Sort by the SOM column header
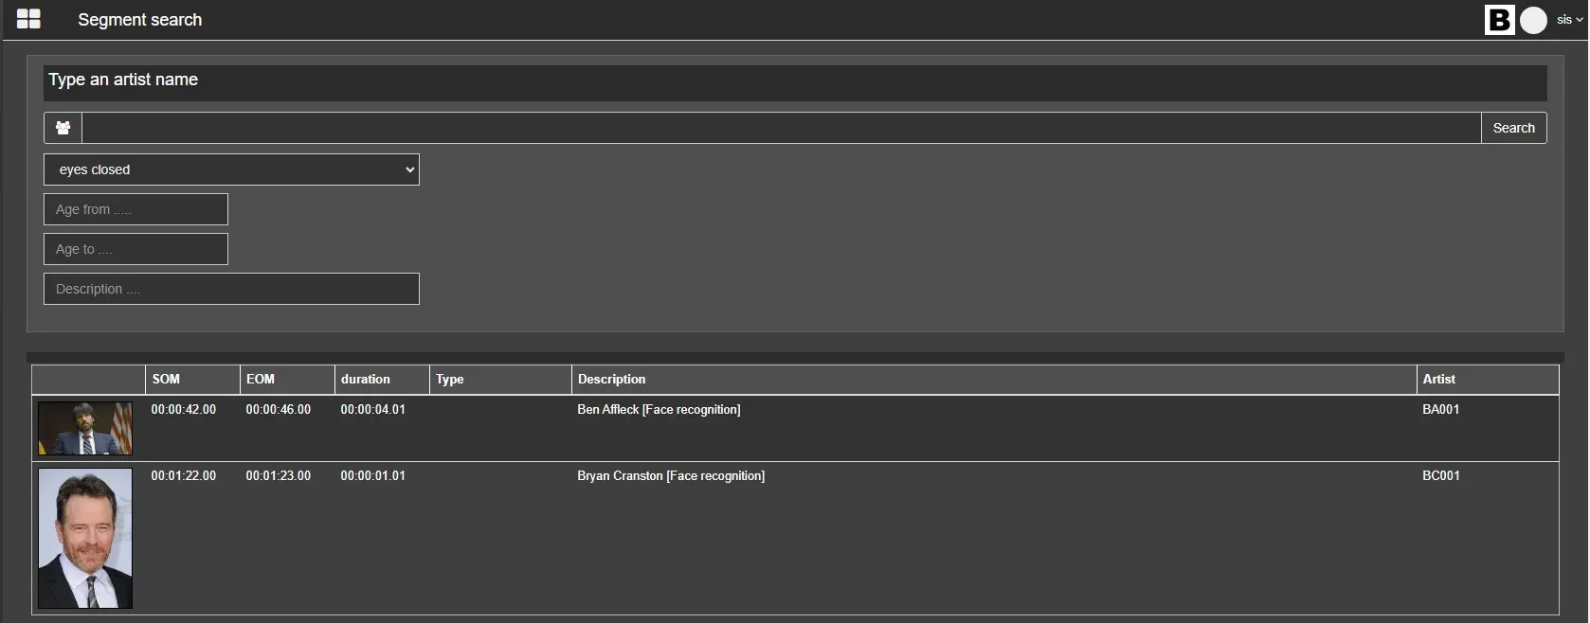 click(x=166, y=379)
